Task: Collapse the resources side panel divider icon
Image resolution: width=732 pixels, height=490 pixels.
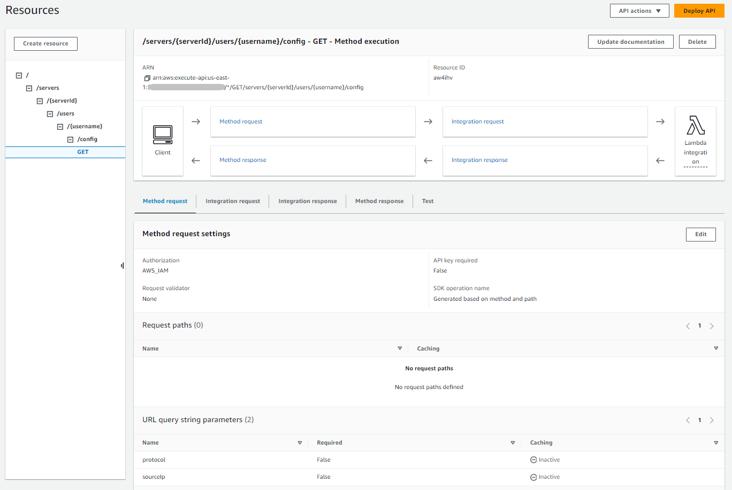Action: click(x=122, y=265)
